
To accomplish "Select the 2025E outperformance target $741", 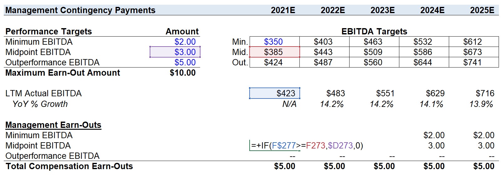I will pyautogui.click(x=474, y=62).
